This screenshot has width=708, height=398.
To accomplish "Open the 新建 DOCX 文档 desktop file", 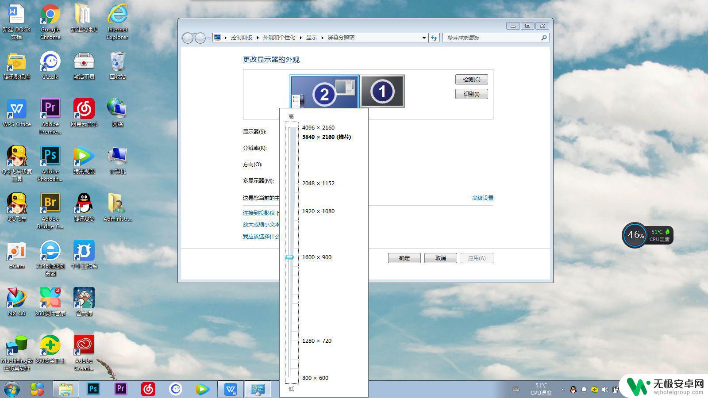I will (x=17, y=22).
